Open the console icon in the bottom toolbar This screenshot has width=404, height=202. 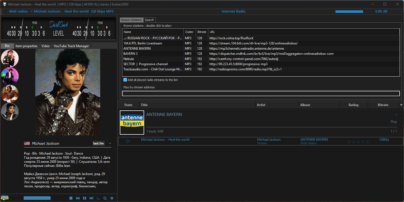coord(98,198)
